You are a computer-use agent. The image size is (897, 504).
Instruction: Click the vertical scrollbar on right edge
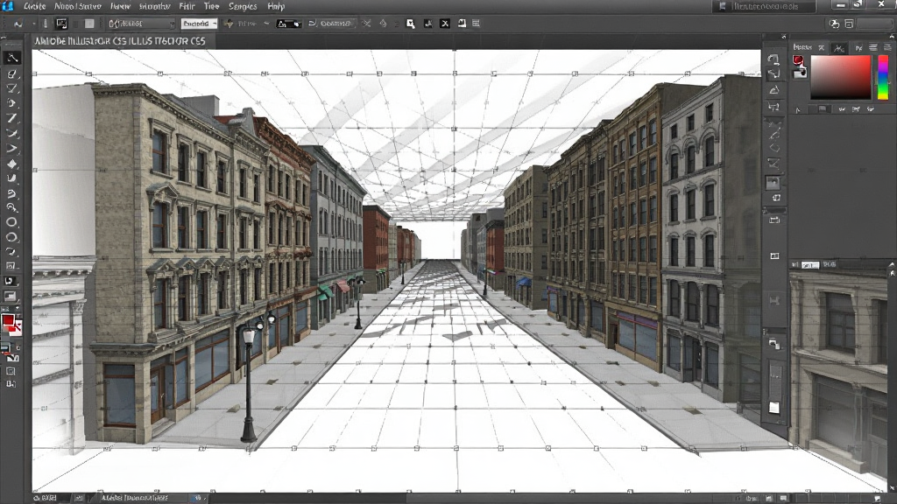[x=892, y=377]
